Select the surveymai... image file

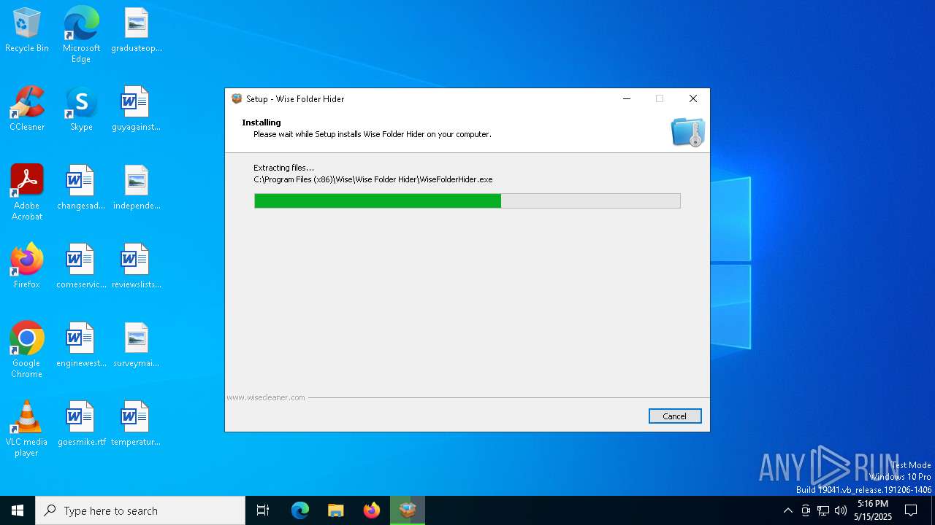point(137,346)
